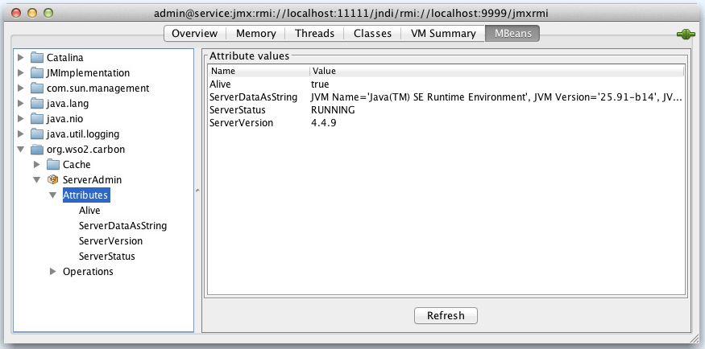Click the ServerAdmin MBean bean icon

pos(54,180)
